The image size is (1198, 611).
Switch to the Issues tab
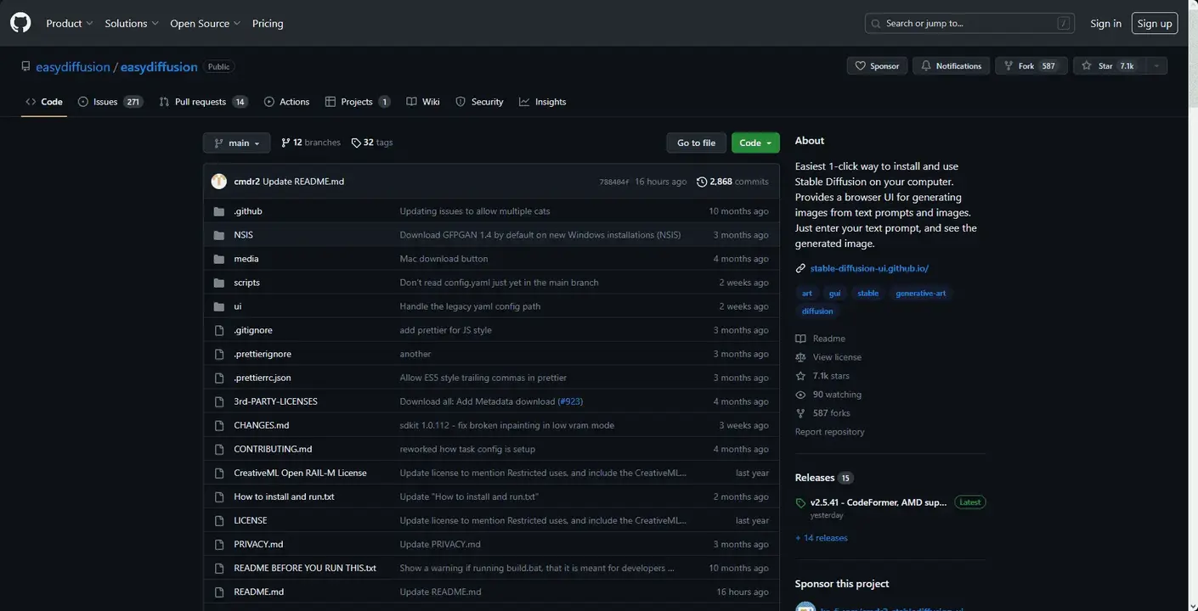pyautogui.click(x=110, y=102)
